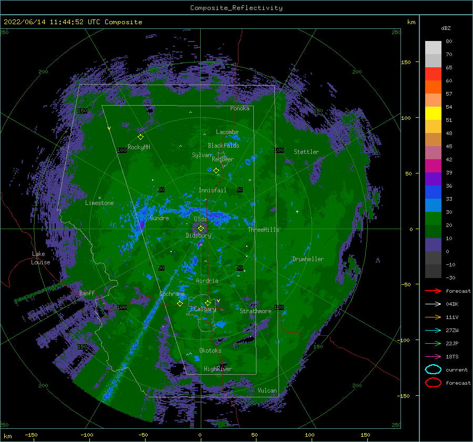Viewport: 473px width, 442px height.
Task: Click the Composite_Reflectivity title
Action: [x=236, y=8]
